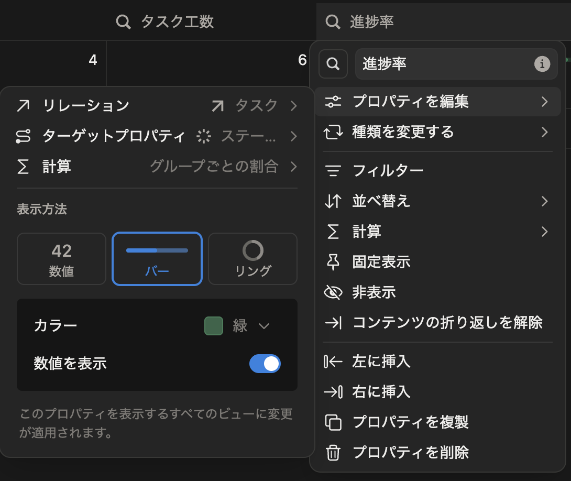
Task: Click the search icon button in property menu
Action: (333, 64)
